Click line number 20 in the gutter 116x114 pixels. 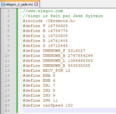coord(7,105)
